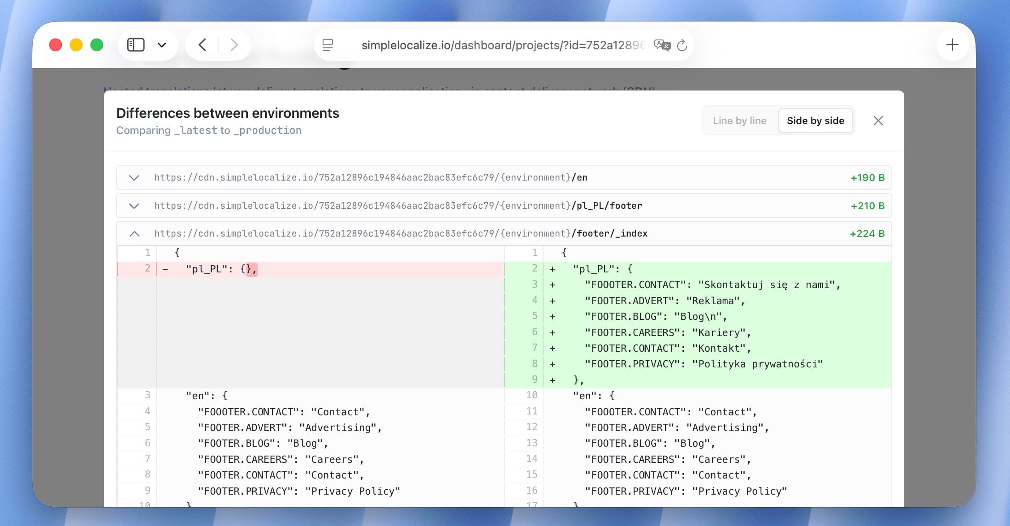Expand the /en endpoint differences
The image size is (1010, 526).
pyautogui.click(x=134, y=177)
